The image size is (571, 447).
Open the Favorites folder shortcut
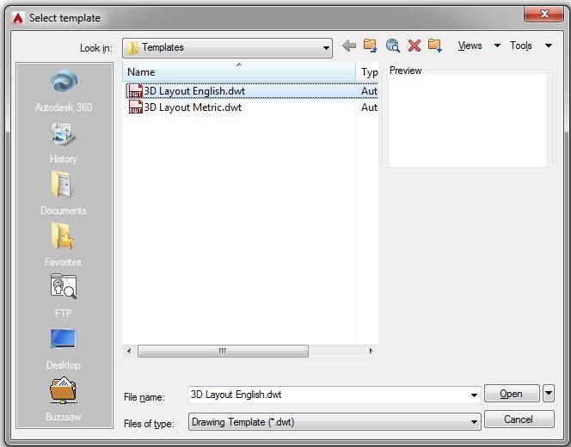(64, 245)
